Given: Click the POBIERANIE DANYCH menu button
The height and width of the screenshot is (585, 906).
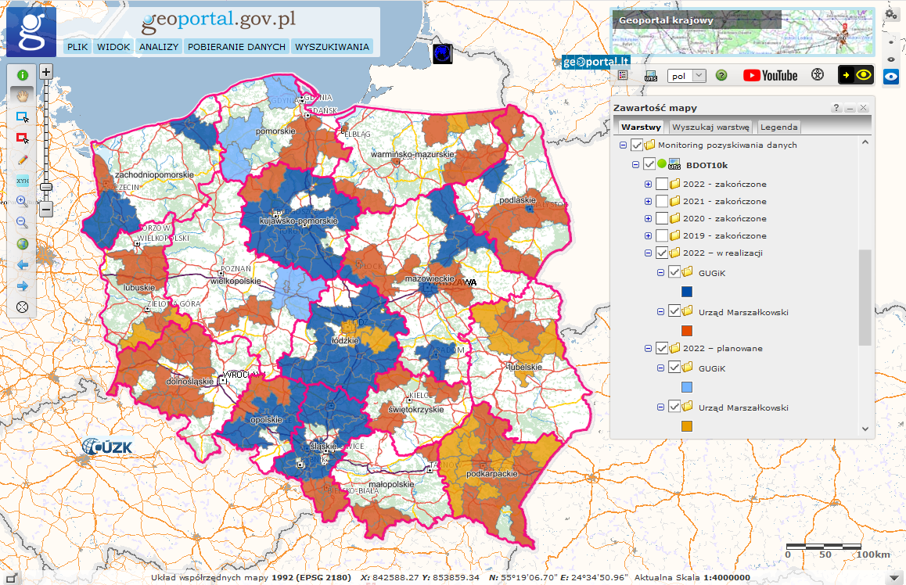Looking at the screenshot, I should [236, 47].
